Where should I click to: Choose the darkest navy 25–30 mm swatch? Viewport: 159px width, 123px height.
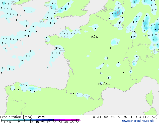[51, 120]
